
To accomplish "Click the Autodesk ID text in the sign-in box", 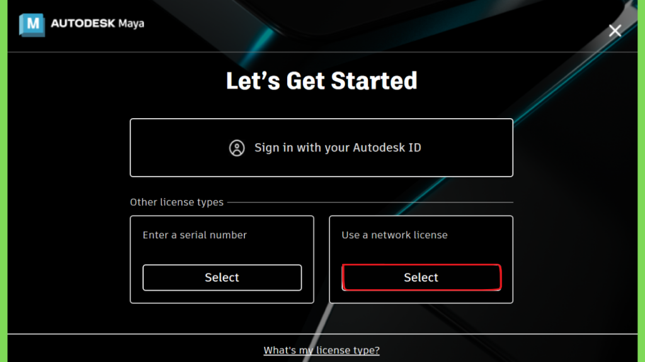I will pos(387,148).
